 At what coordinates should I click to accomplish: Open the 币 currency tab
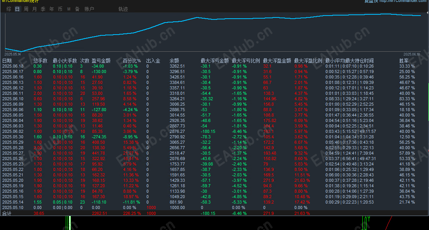point(60,9)
